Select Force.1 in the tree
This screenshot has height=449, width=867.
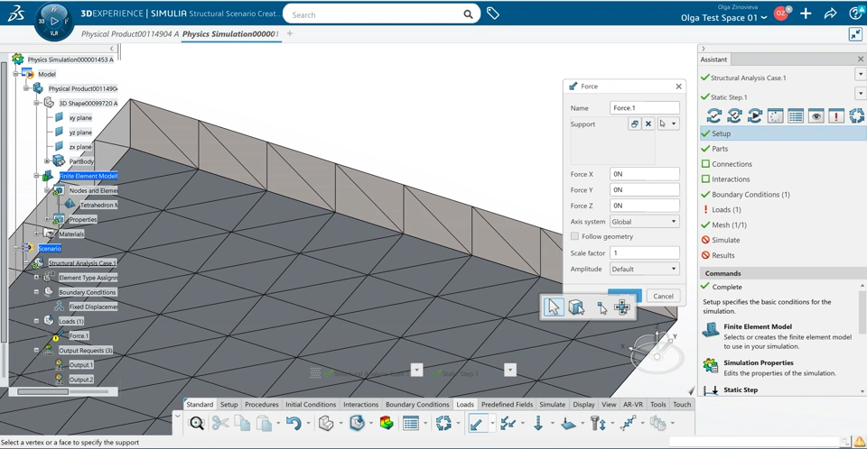[x=78, y=335]
